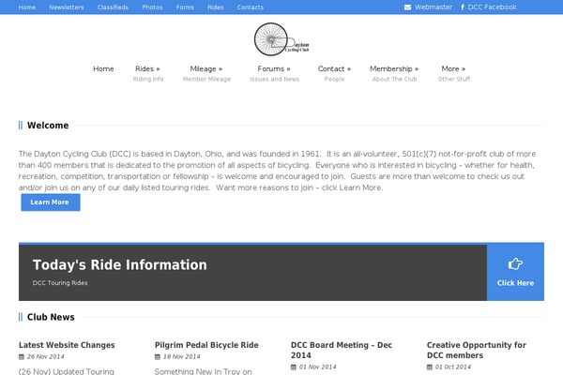Click the DCC Touring Rides subtitle
Viewport: 563px width, 375px height.
(x=60, y=283)
